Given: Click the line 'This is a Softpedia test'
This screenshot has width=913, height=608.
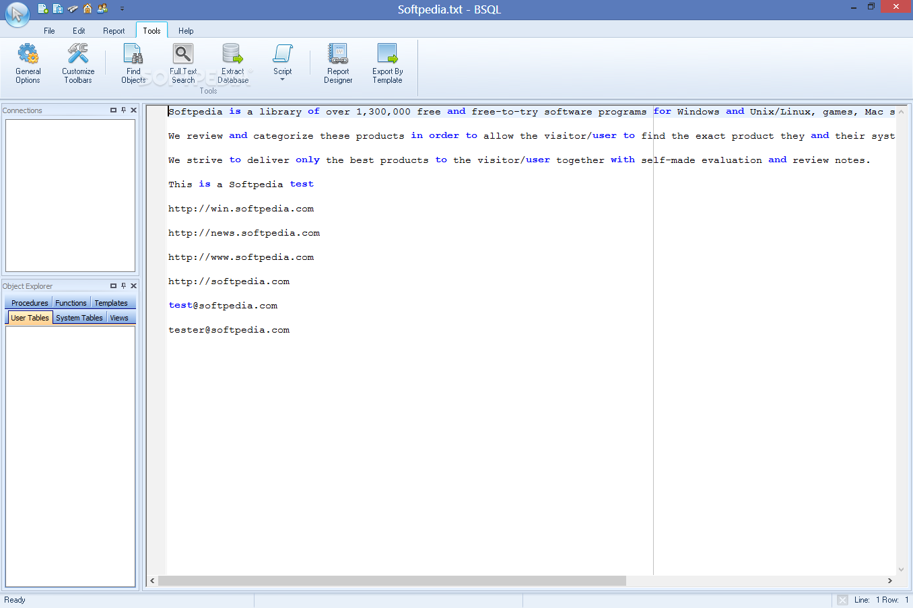Looking at the screenshot, I should [x=241, y=184].
